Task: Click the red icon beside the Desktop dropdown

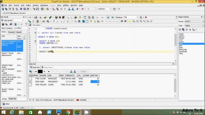Action: 146,17
